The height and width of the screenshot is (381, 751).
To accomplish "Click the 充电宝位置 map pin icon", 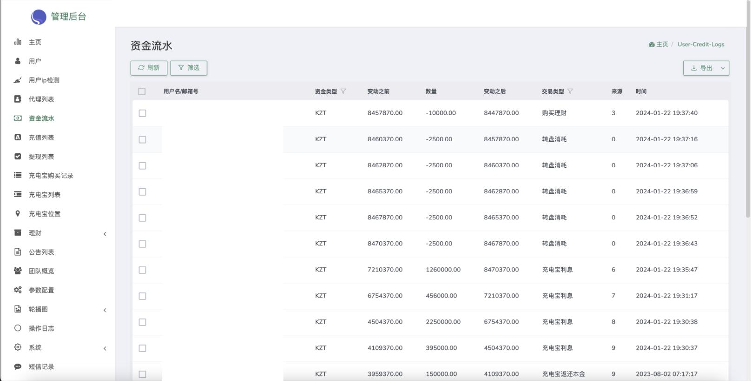I will [x=18, y=214].
